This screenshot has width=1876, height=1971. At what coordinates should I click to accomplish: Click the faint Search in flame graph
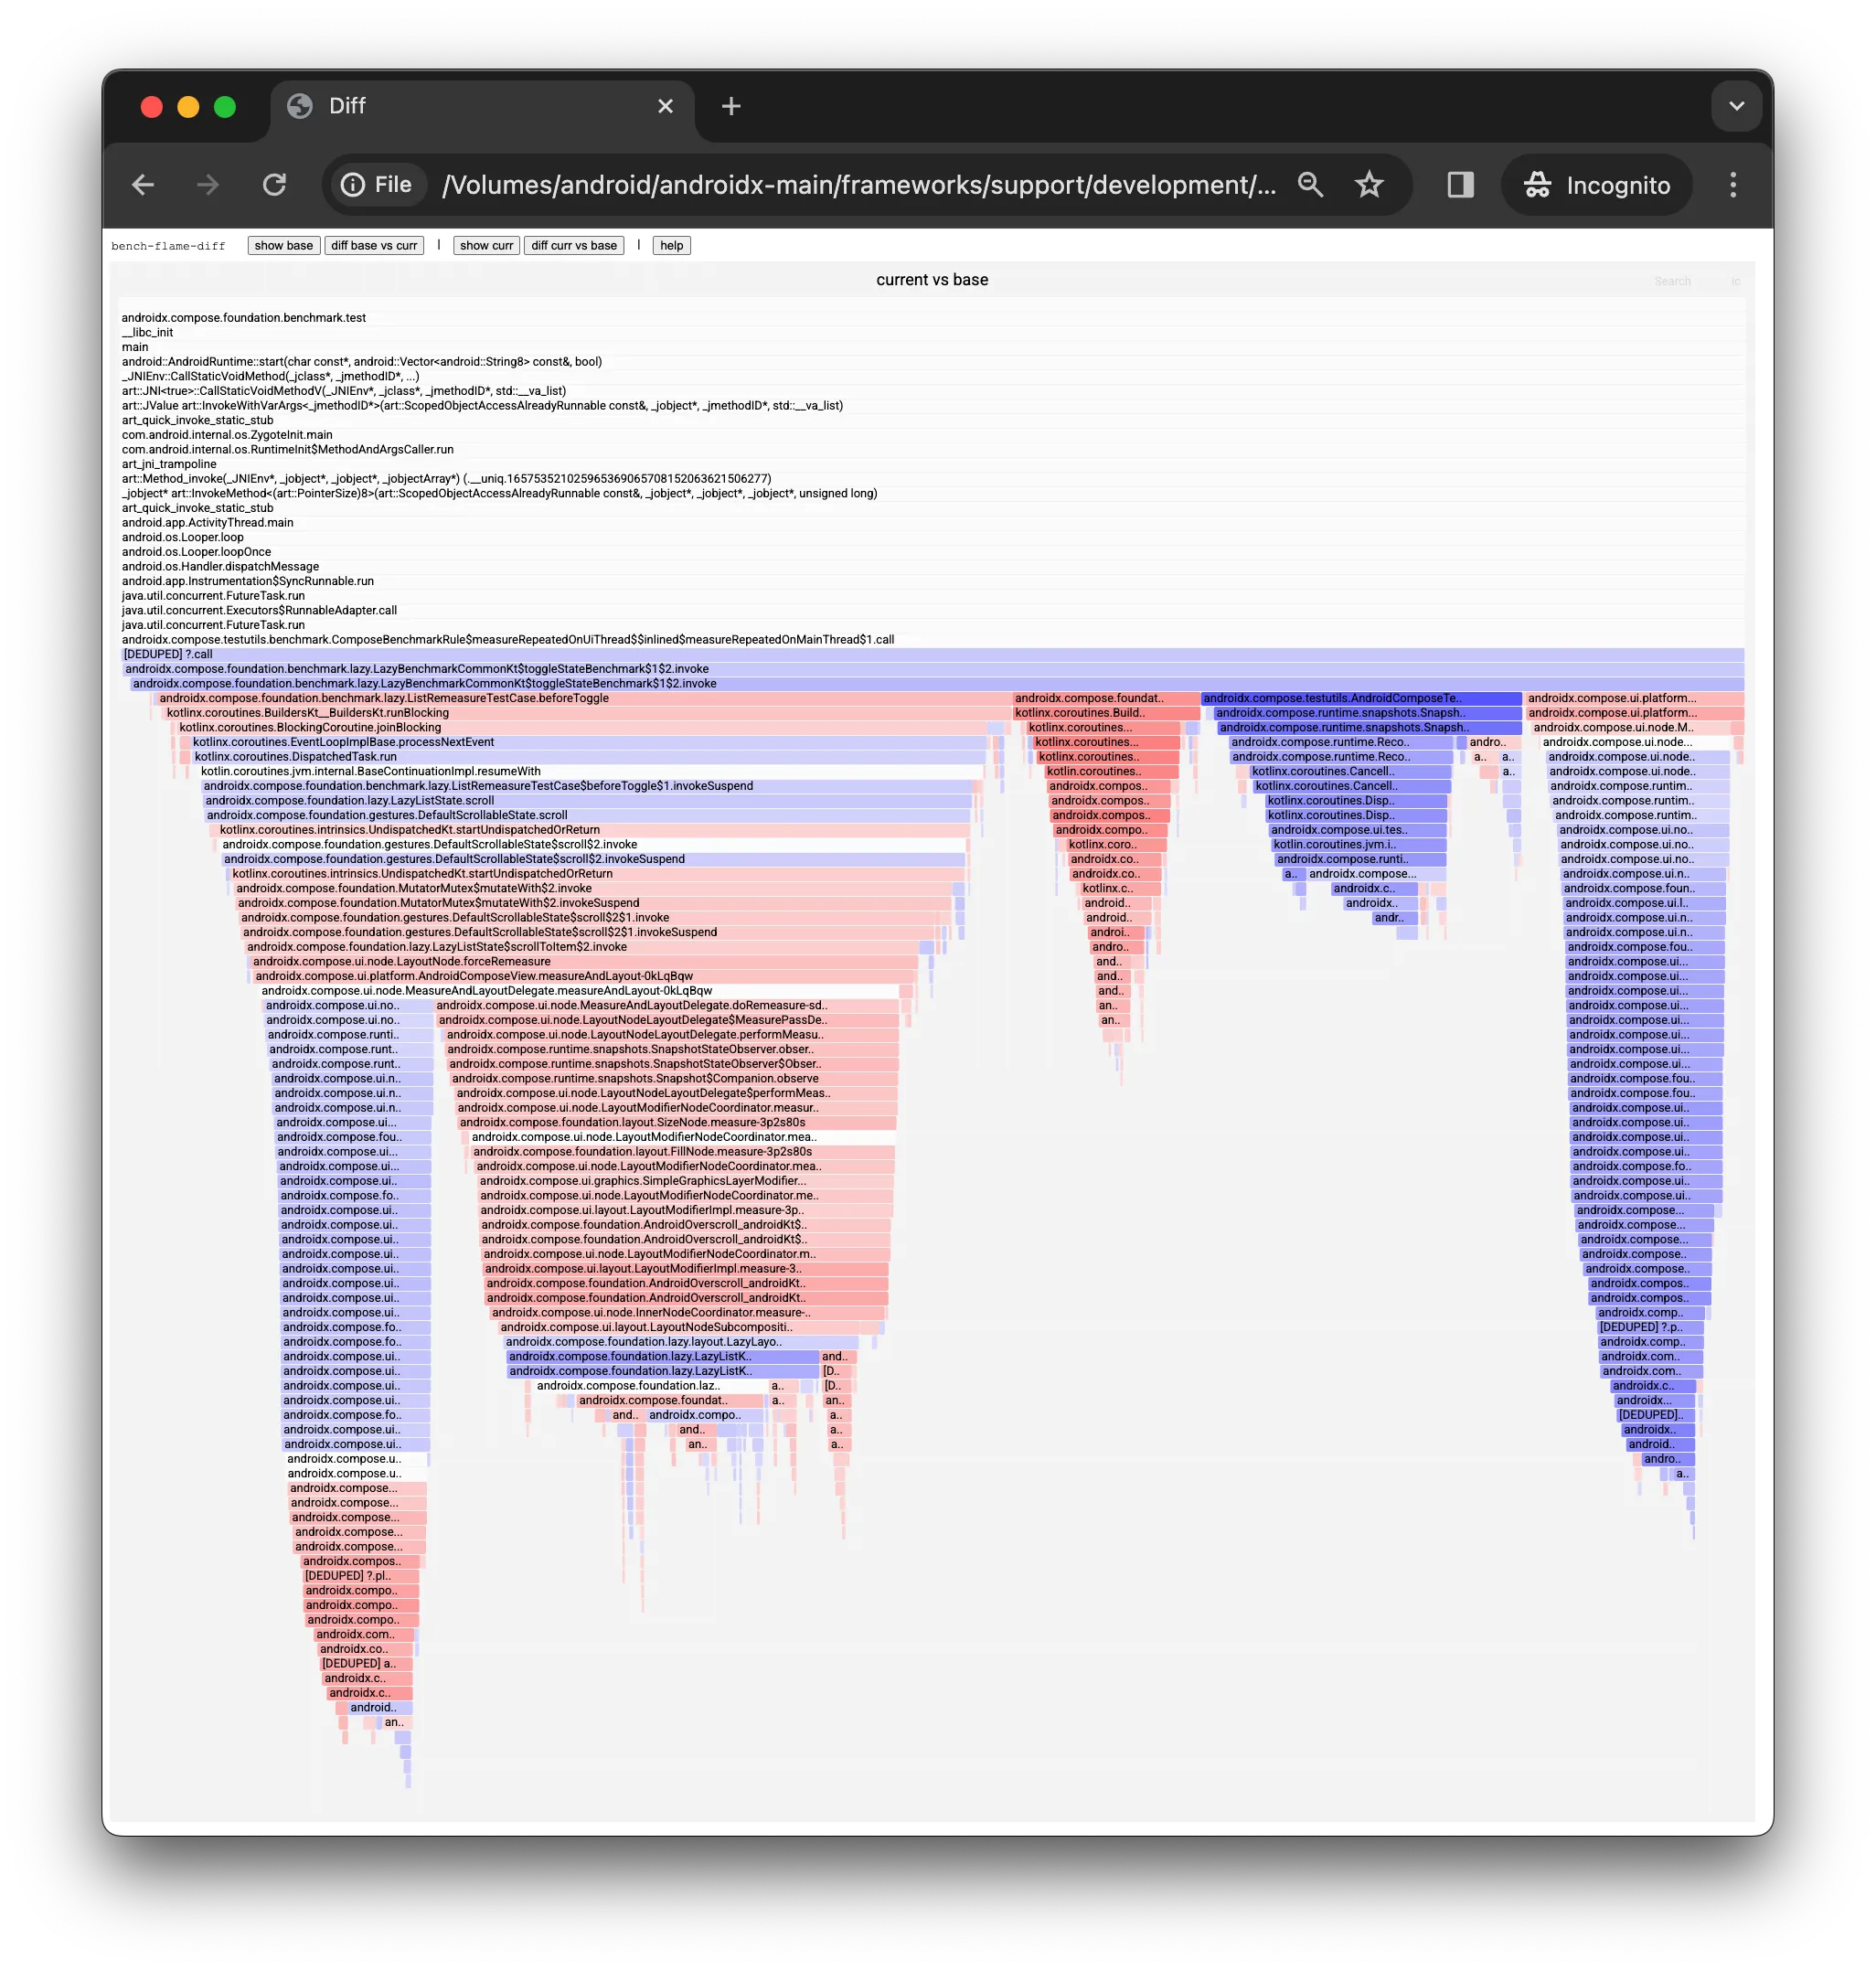pyautogui.click(x=1672, y=282)
